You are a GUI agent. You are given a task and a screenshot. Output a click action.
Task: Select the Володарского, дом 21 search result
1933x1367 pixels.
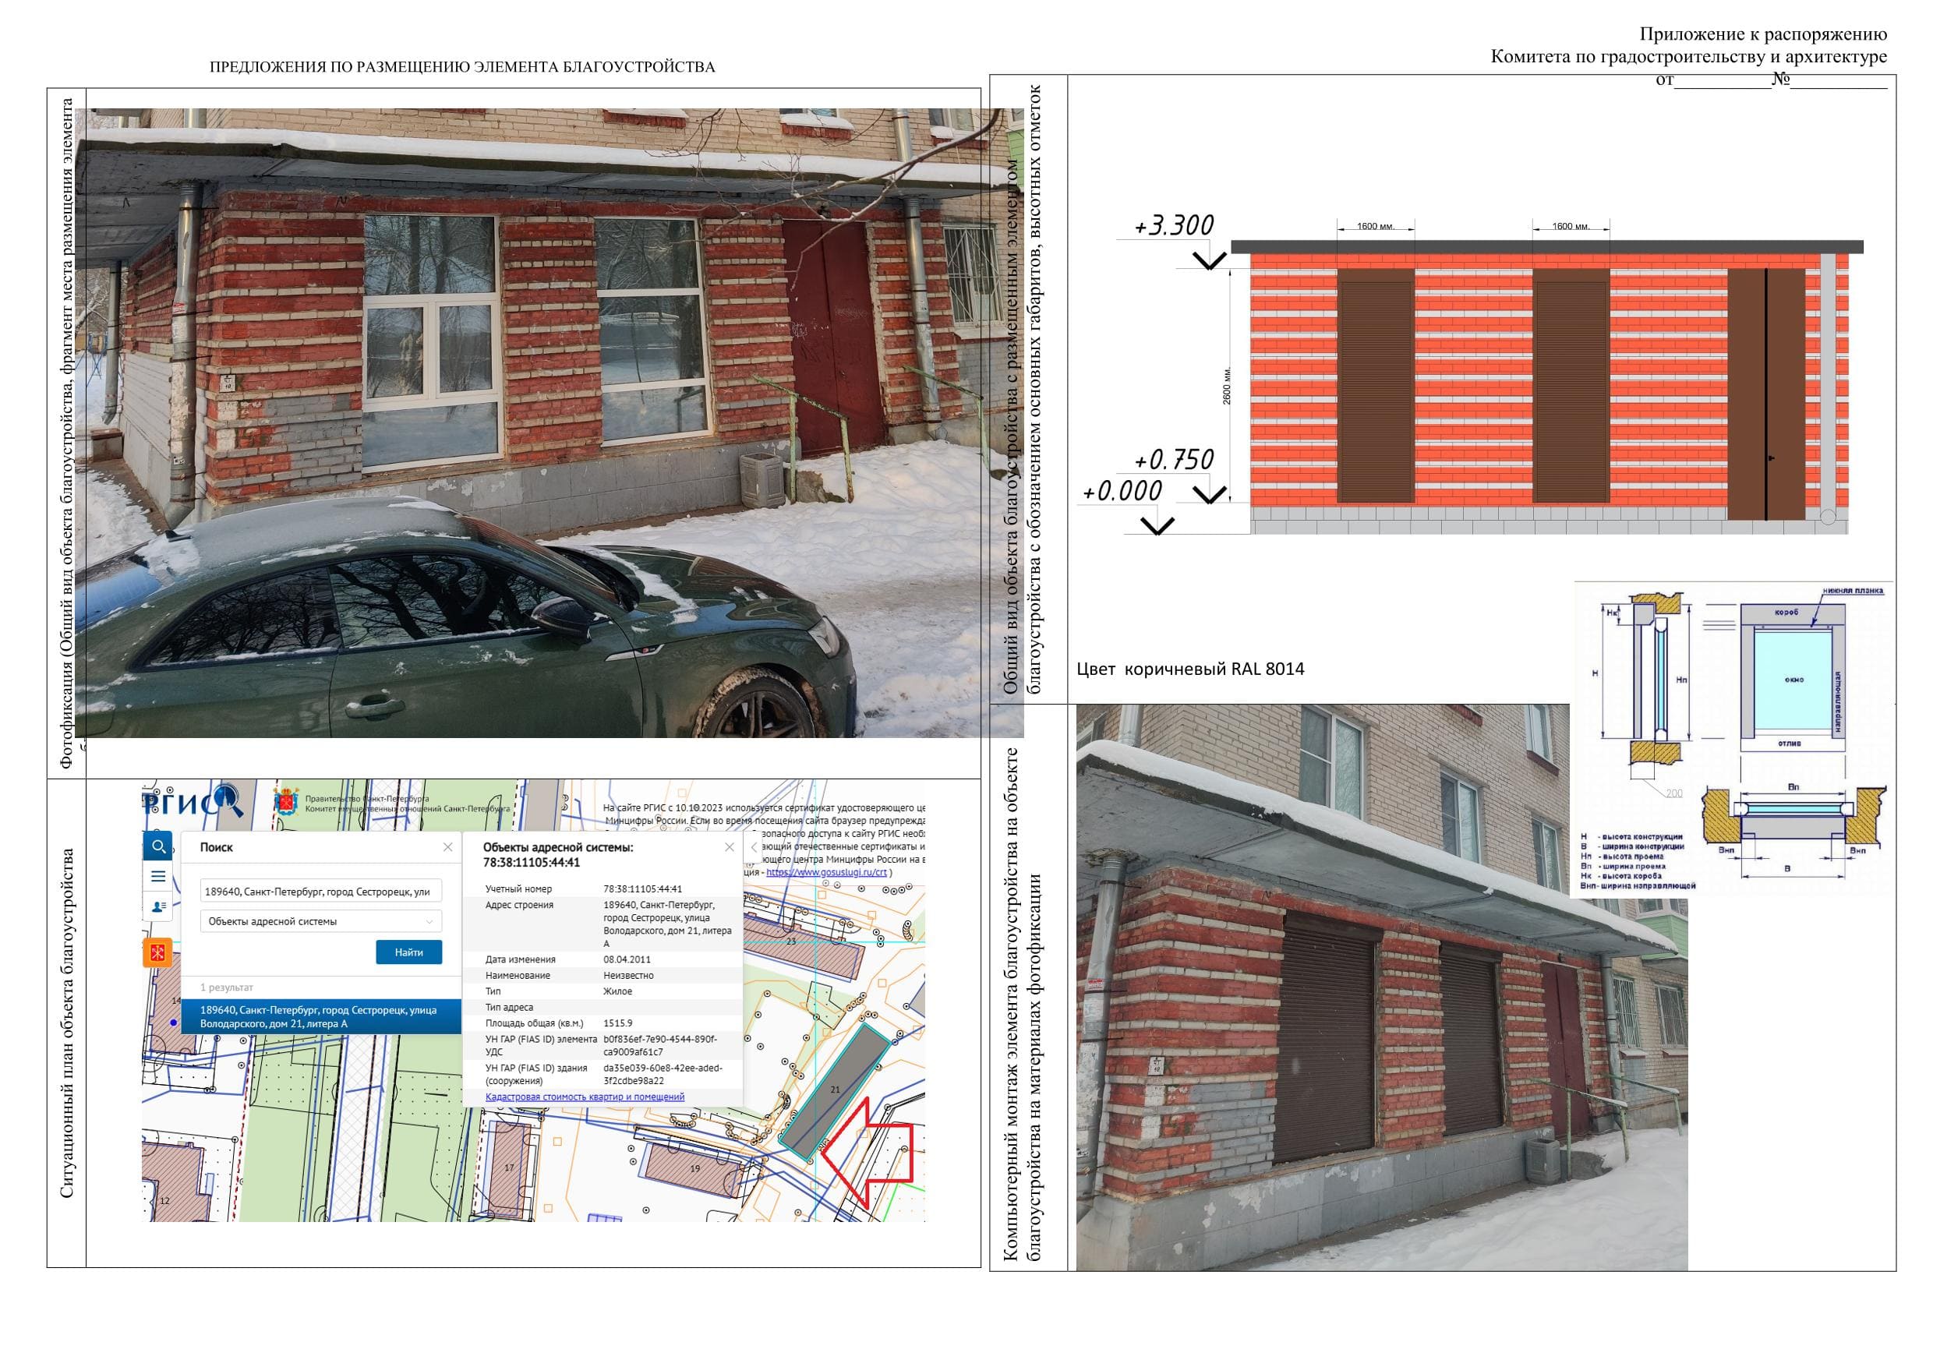click(321, 1016)
